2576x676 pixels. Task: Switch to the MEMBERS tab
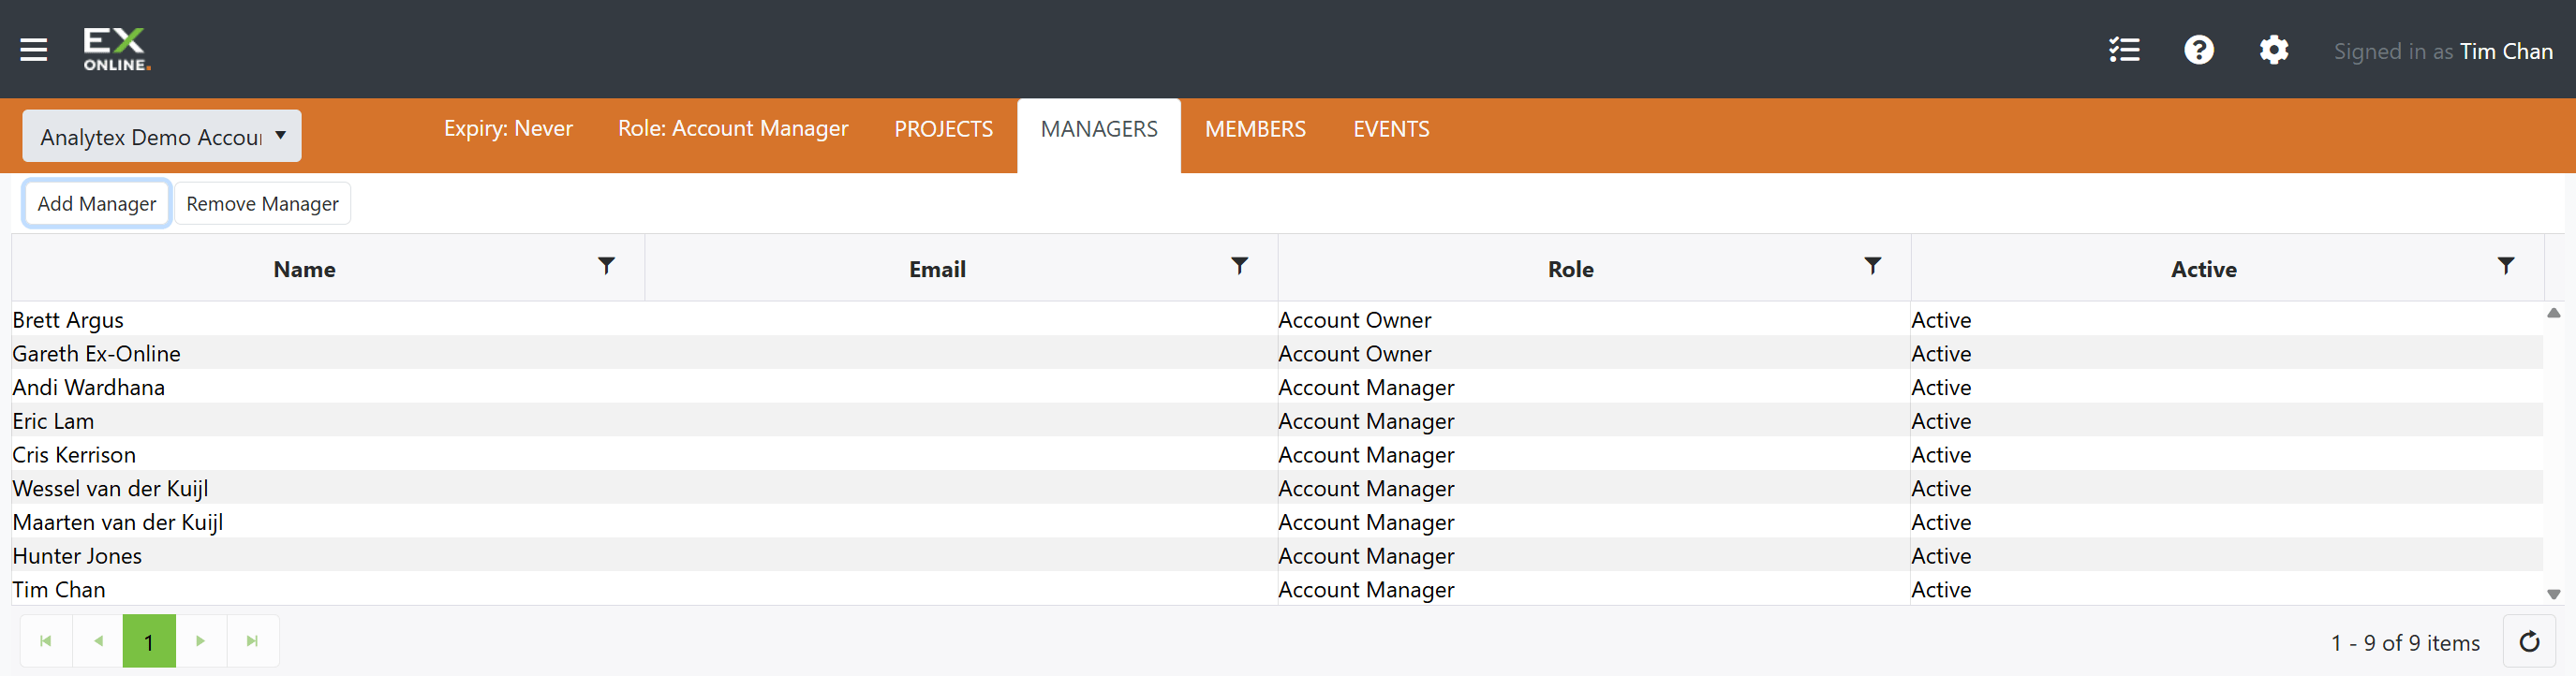click(1255, 129)
